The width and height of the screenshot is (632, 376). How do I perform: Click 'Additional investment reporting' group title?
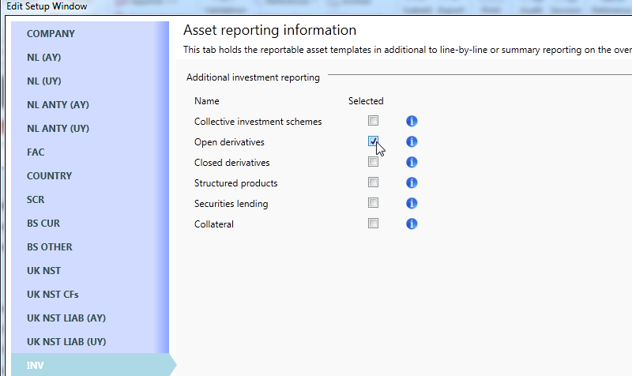point(253,77)
